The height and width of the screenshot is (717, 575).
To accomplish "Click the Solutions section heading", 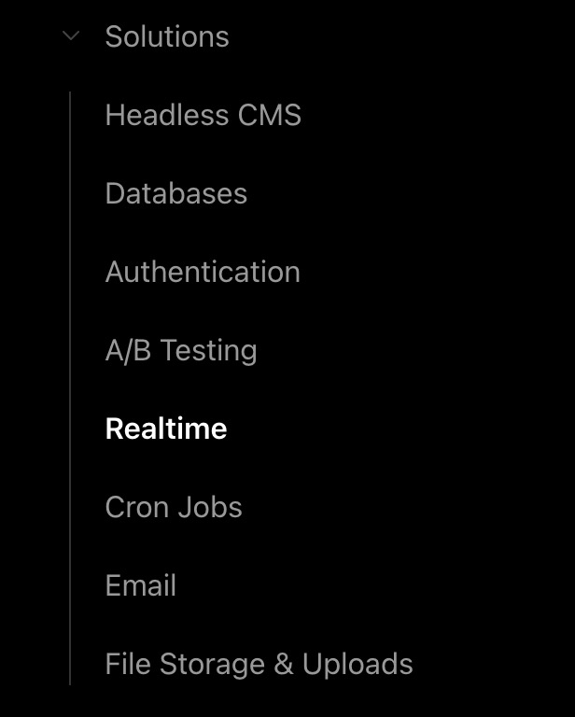I will (x=167, y=36).
